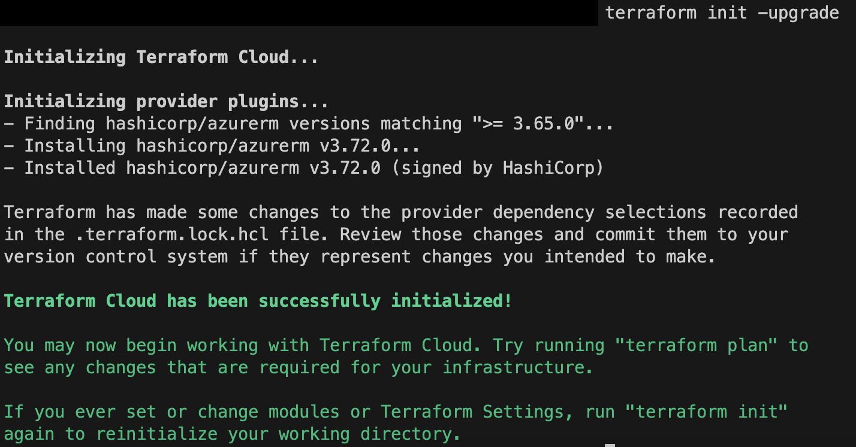
Task: Select the "Initializing provider plugins..." heading line
Action: click(166, 101)
